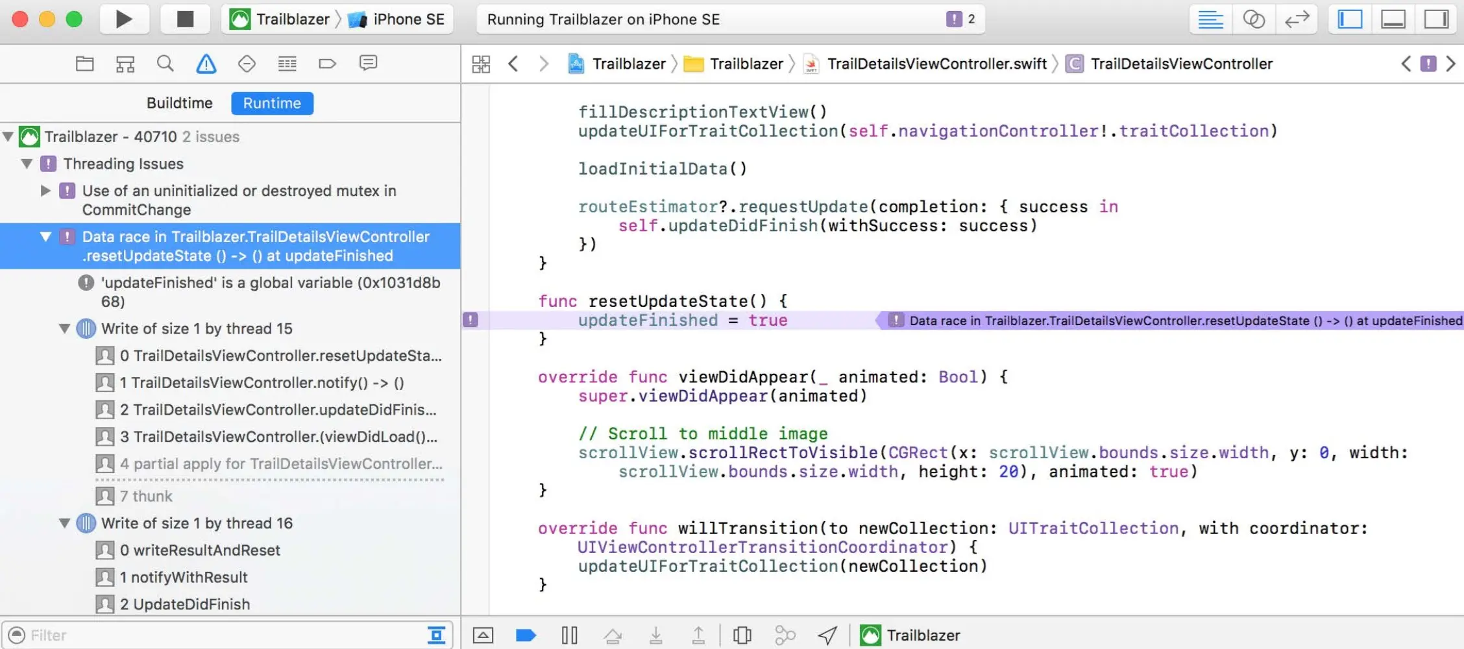
Task: Open TrailDetailsViewController class jump bar item
Action: pyautogui.click(x=1169, y=64)
